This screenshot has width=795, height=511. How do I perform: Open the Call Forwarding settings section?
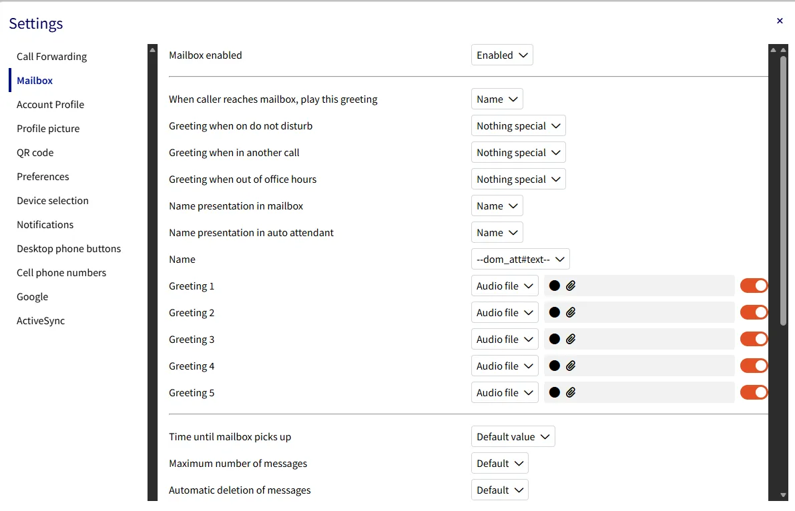[x=51, y=56]
